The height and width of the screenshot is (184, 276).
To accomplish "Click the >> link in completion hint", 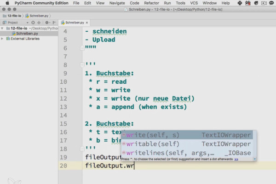I will click(236, 159).
